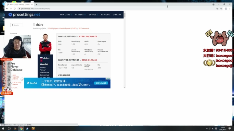Click the prosettings.net gear logo
Image resolution: width=234 pixels, height=131 pixels.
[10, 15]
